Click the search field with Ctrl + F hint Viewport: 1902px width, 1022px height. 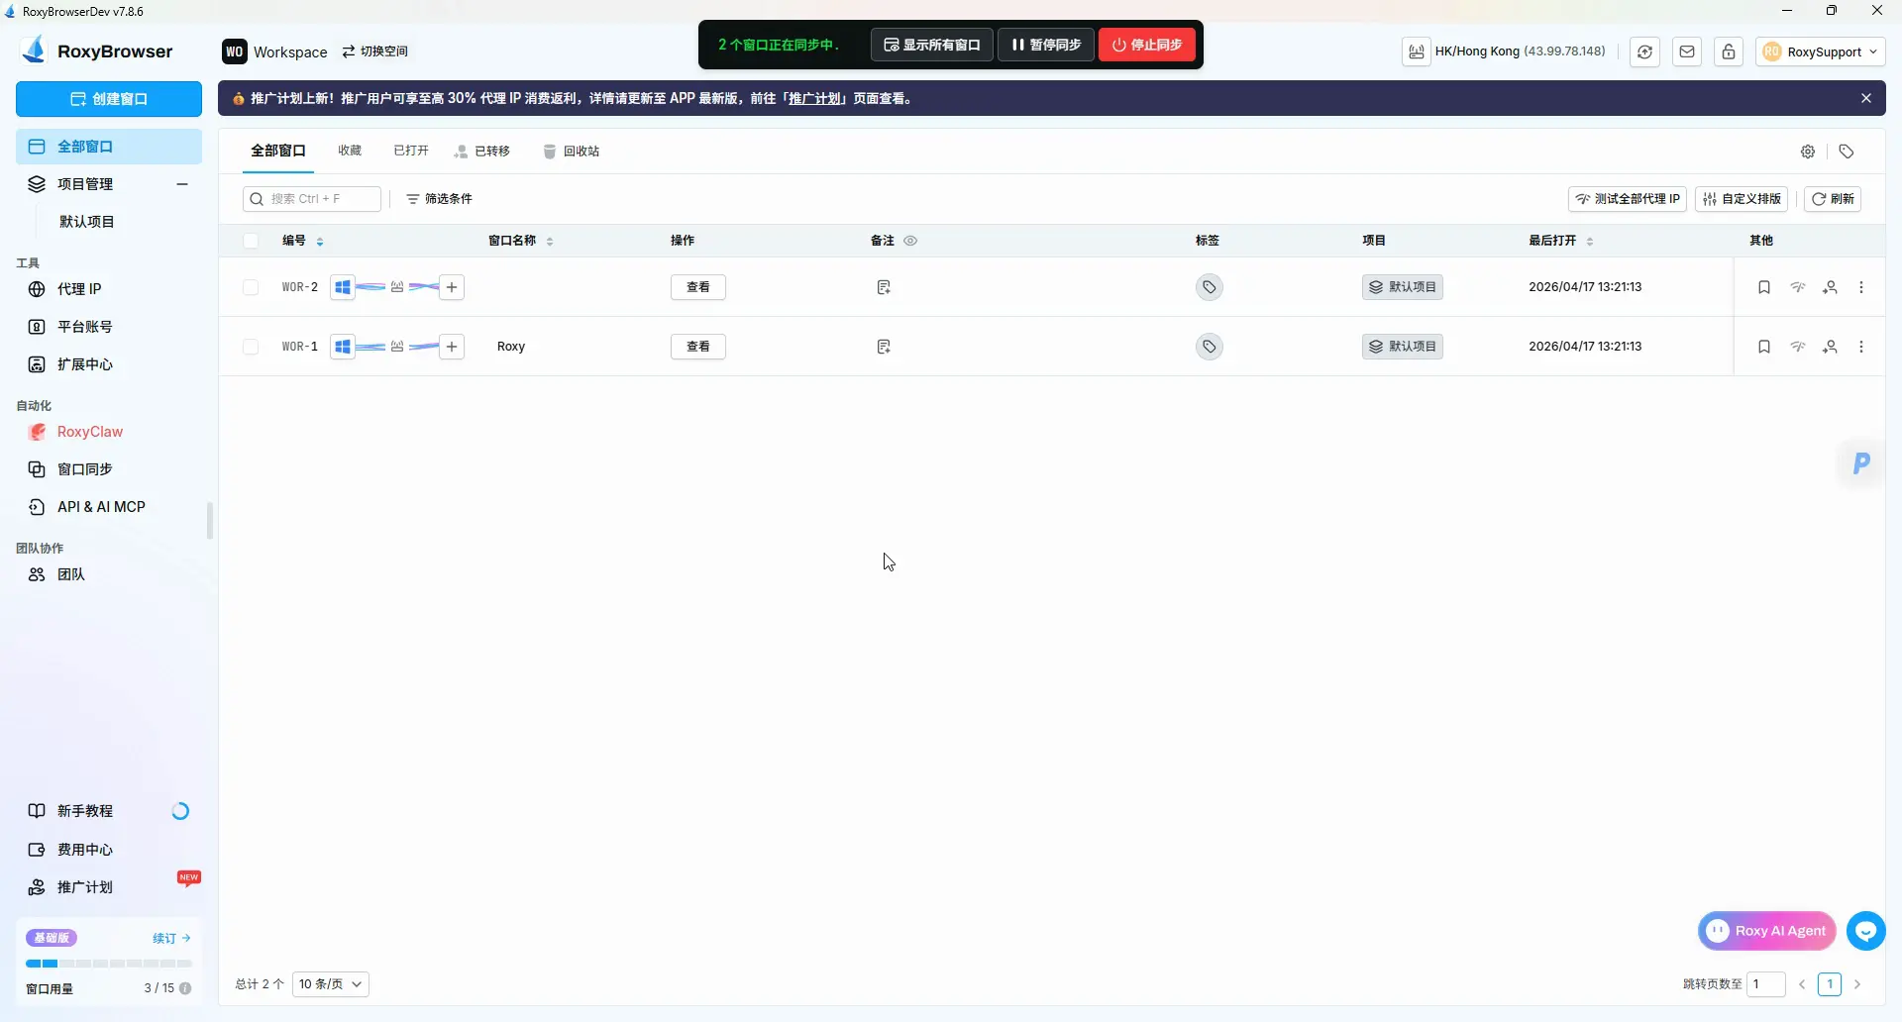312,199
